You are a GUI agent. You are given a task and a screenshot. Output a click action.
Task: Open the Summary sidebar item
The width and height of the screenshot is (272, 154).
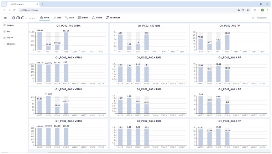click(x=10, y=25)
